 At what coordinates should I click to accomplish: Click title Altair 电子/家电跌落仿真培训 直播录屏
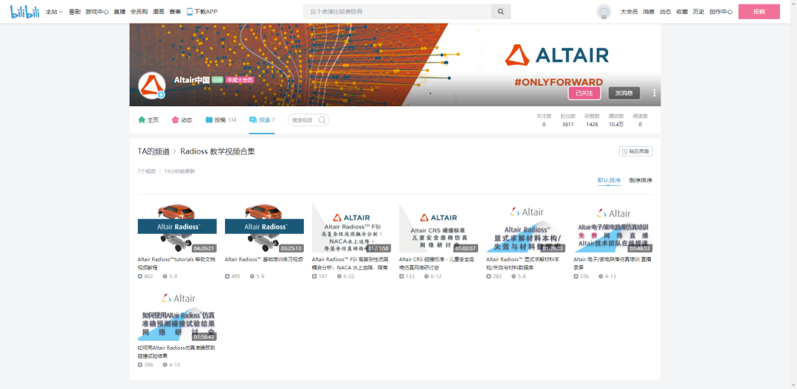pyautogui.click(x=613, y=263)
